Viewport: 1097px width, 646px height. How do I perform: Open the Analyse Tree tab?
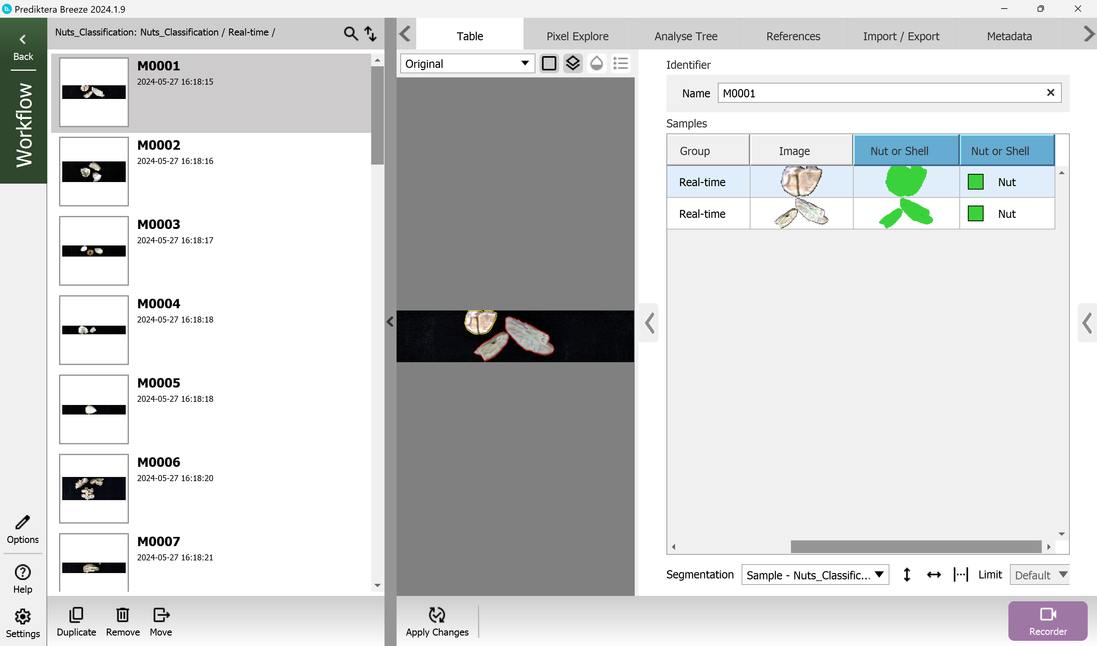(686, 36)
